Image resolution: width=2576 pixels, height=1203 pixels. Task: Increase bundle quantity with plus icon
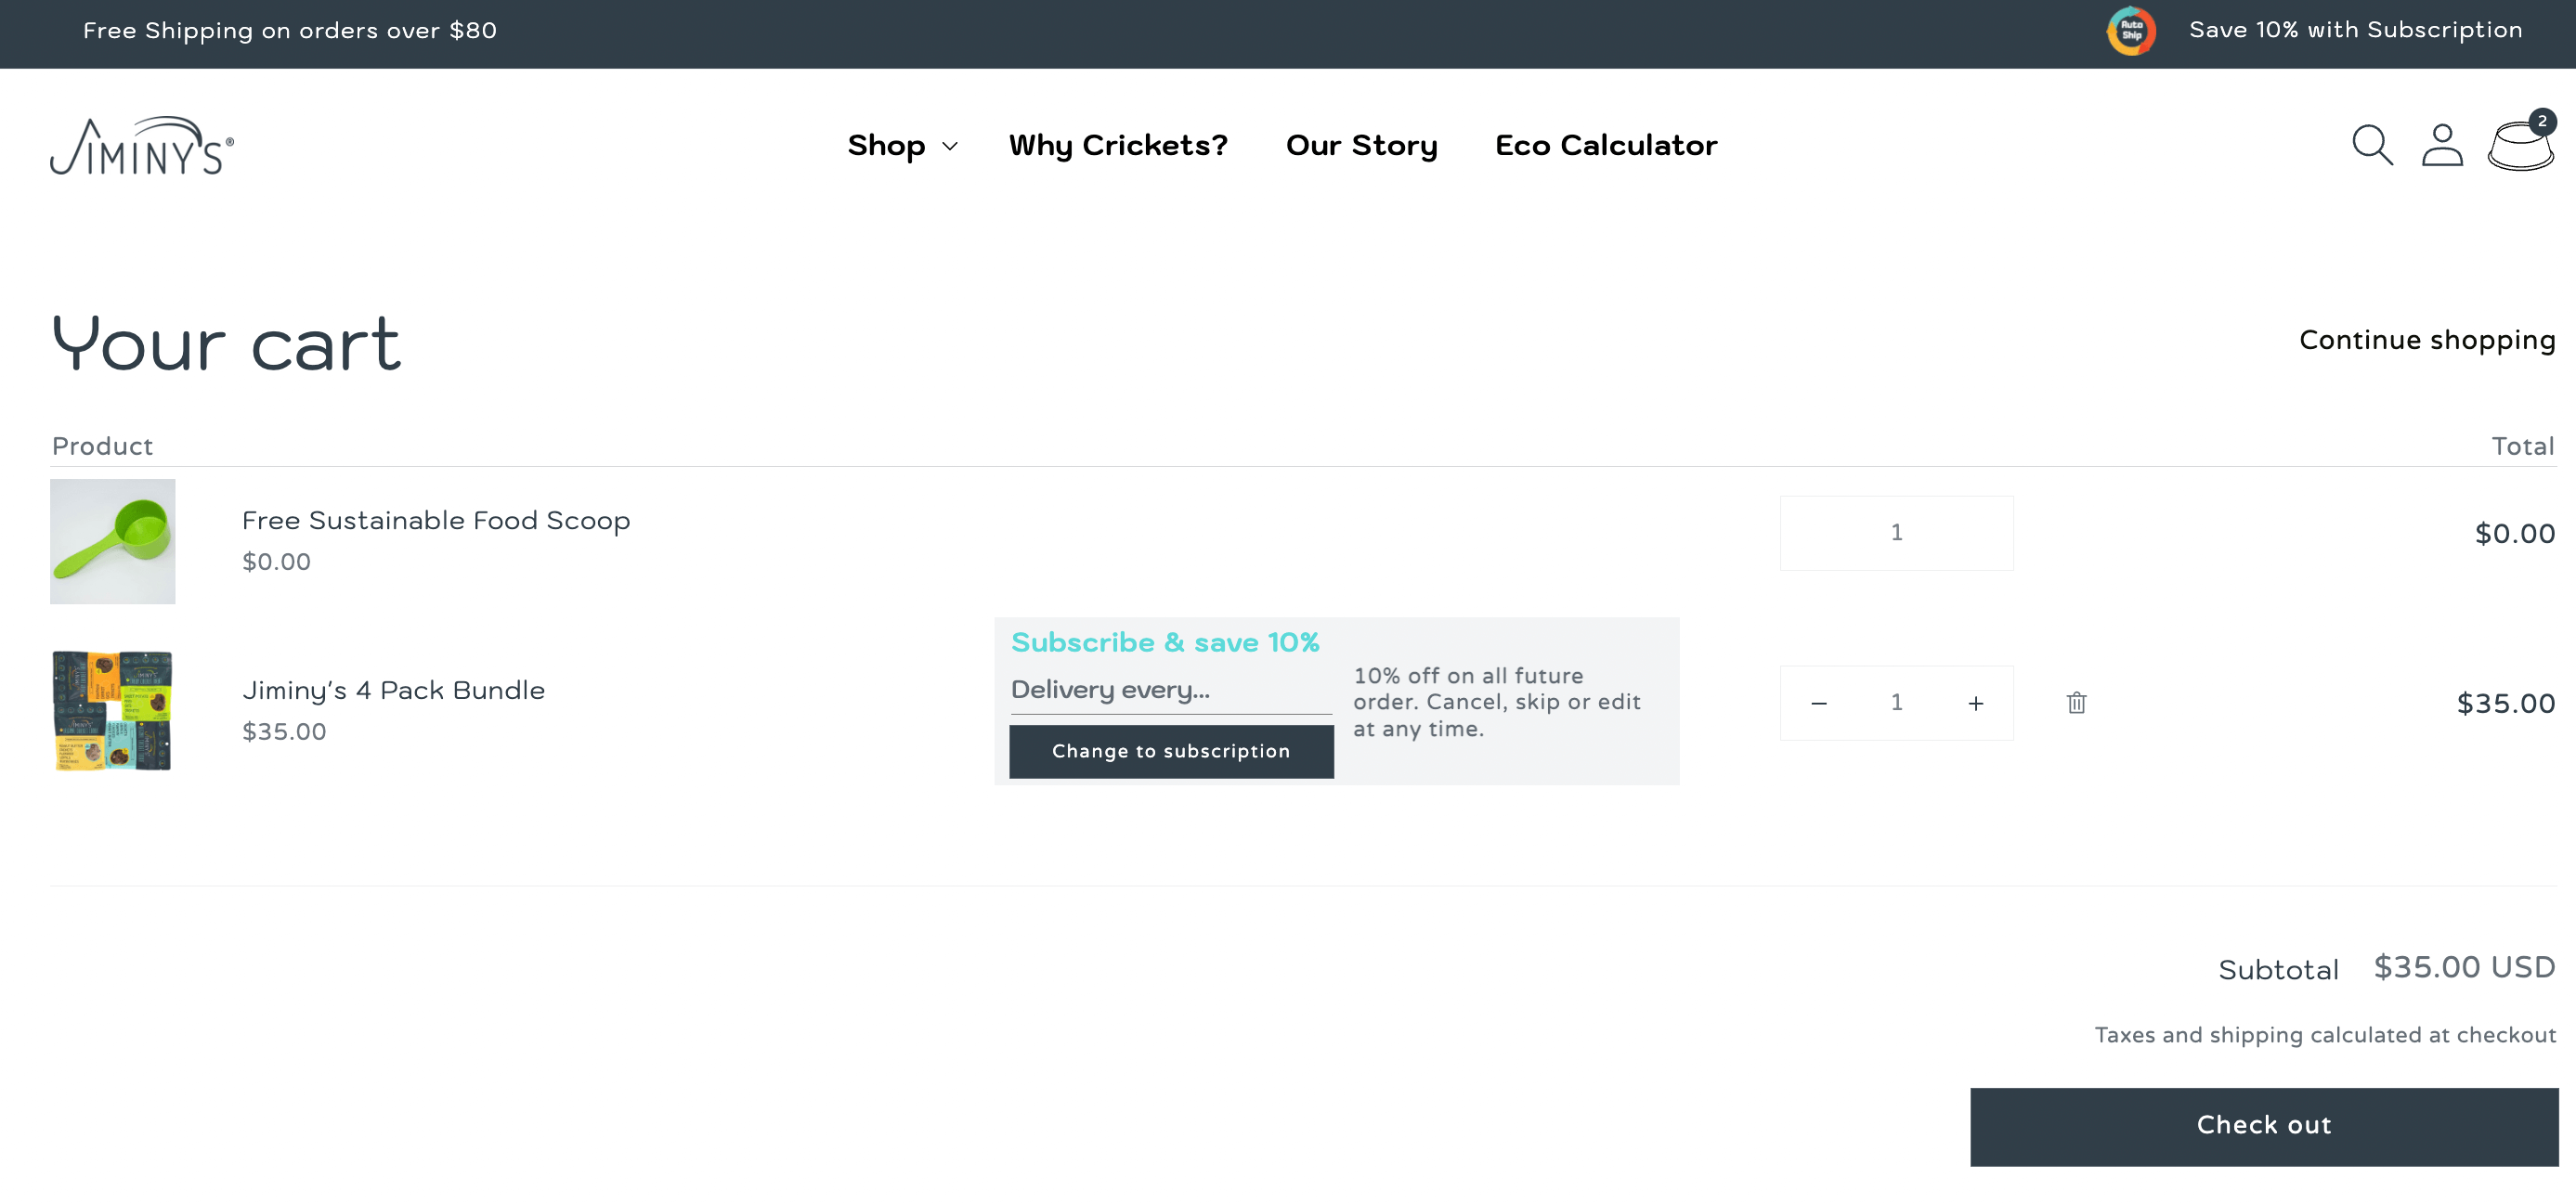(x=1976, y=703)
